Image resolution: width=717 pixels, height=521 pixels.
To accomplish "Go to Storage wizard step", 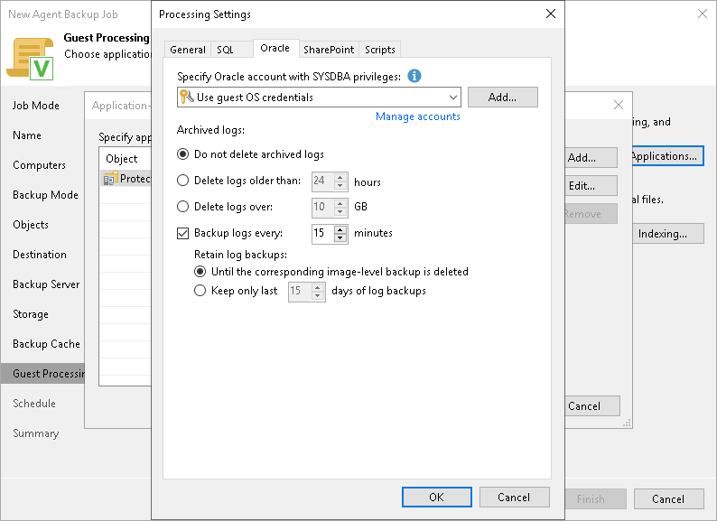I will pyautogui.click(x=31, y=314).
